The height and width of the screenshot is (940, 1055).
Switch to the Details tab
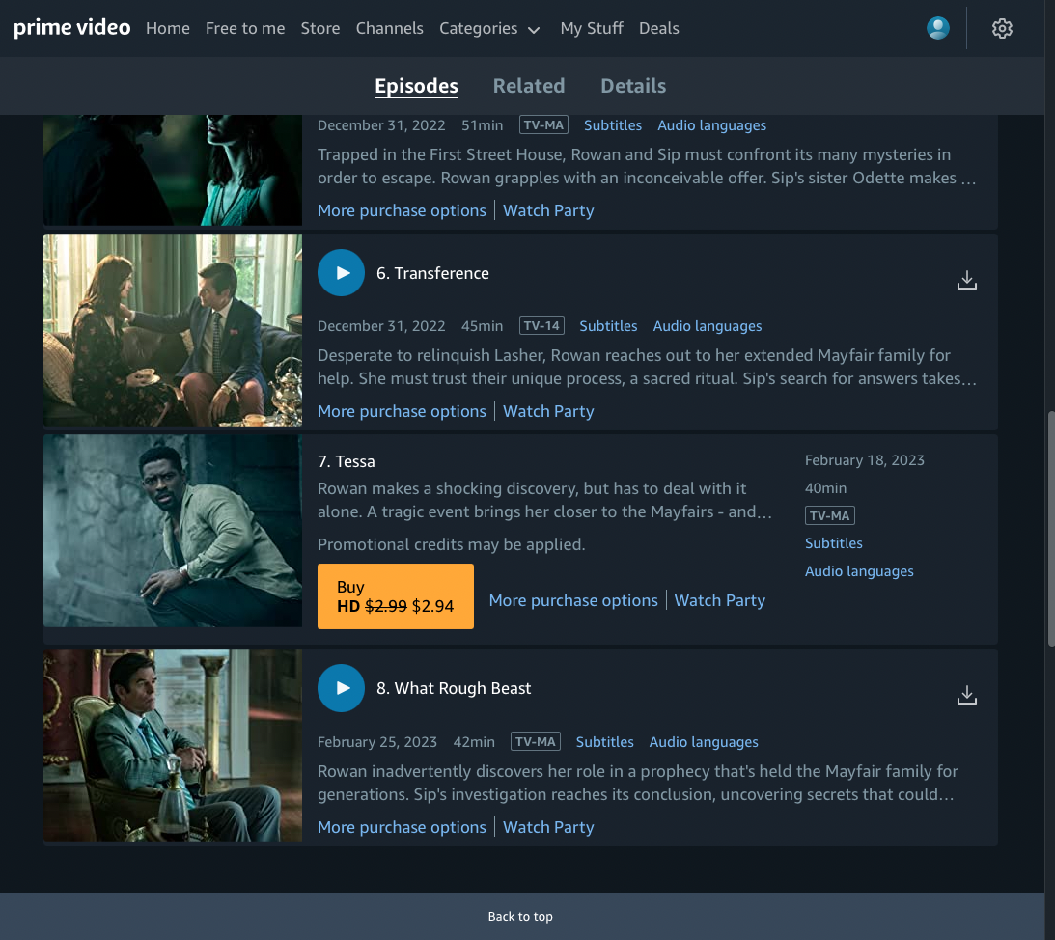pos(633,86)
